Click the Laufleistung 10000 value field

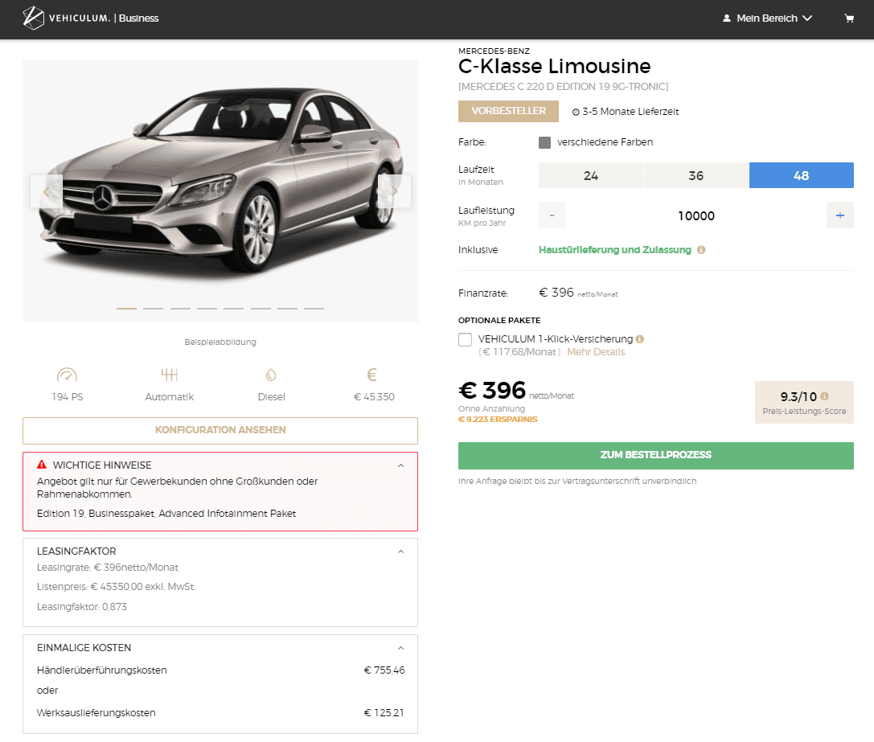coord(696,215)
